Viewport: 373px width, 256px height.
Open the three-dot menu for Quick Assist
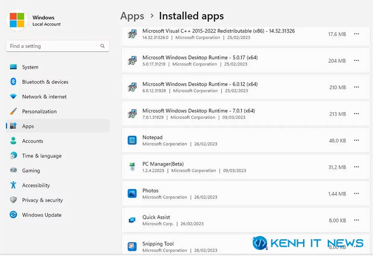click(x=356, y=220)
